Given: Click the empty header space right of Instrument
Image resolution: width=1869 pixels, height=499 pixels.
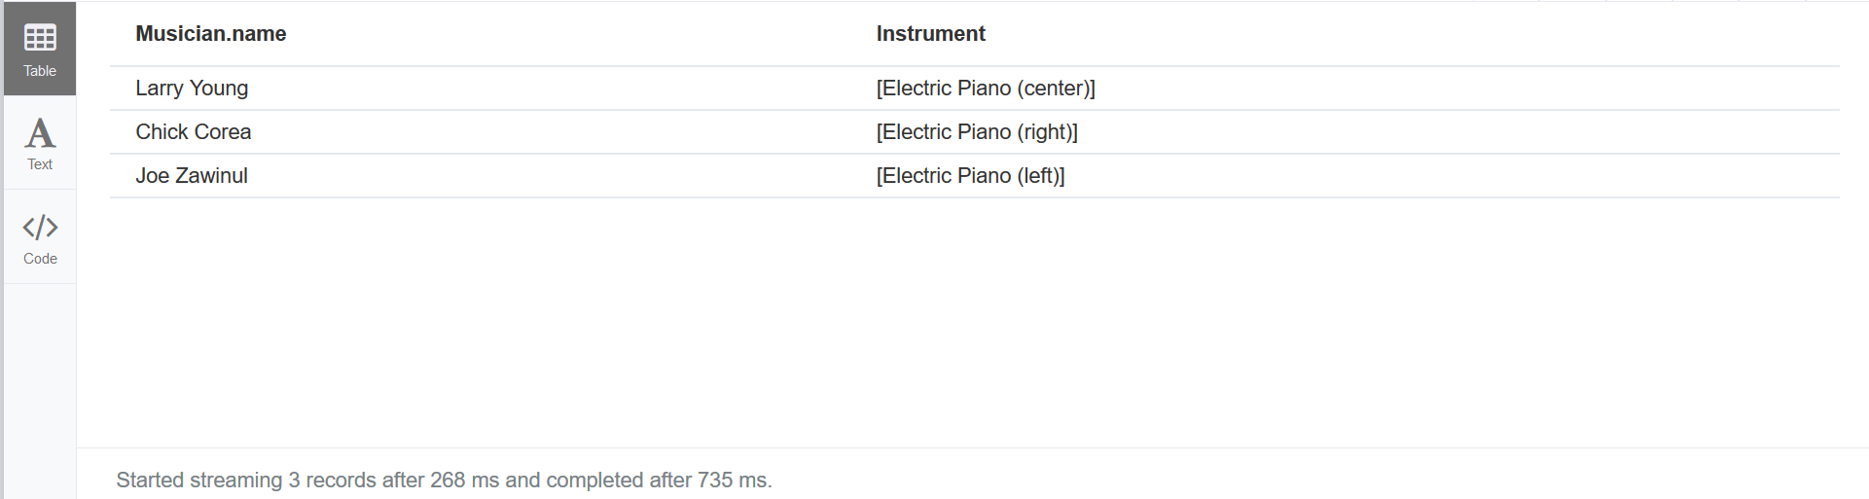Looking at the screenshot, I should coord(1411,34).
